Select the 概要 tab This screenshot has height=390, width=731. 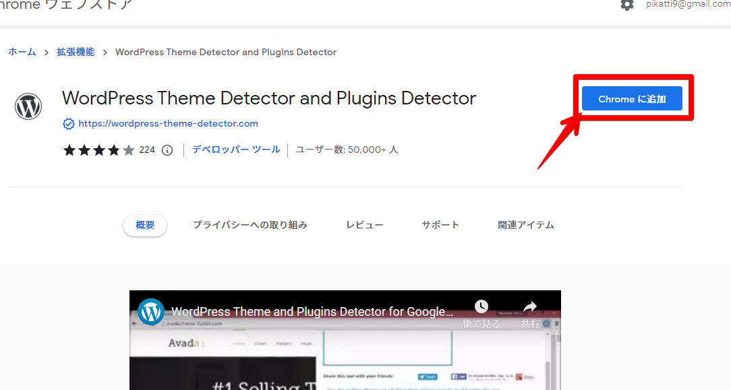pyautogui.click(x=145, y=225)
